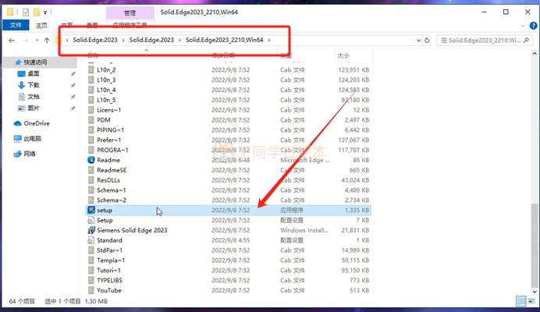
Task: Switch to large icons view in status bar
Action: [531, 301]
